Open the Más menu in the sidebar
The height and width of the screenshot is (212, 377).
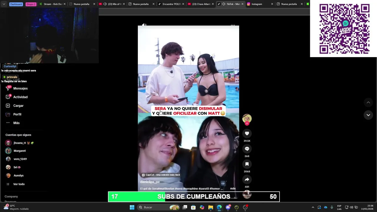(16, 123)
